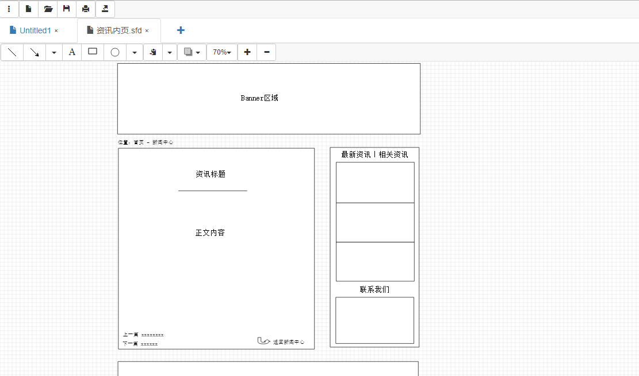Expand the shape tools dropdown

coord(135,52)
